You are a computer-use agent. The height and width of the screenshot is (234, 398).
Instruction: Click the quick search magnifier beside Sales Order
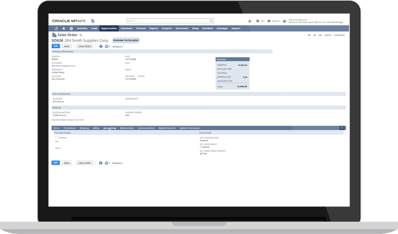pos(81,35)
